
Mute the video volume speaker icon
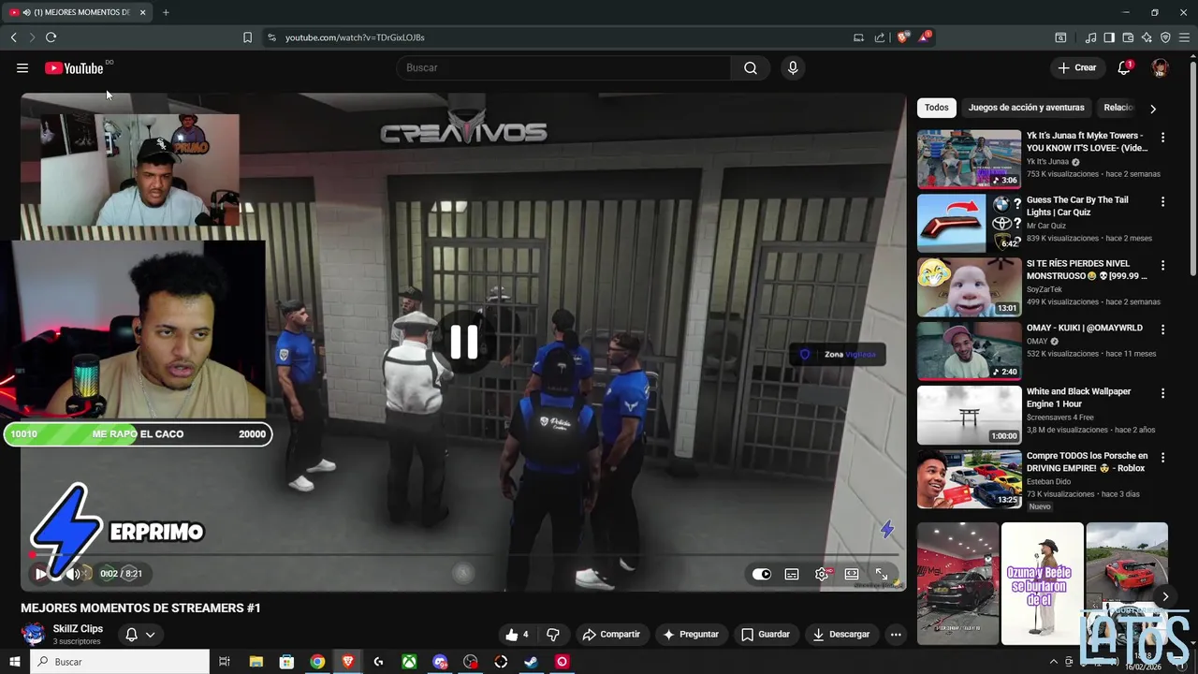tap(72, 574)
